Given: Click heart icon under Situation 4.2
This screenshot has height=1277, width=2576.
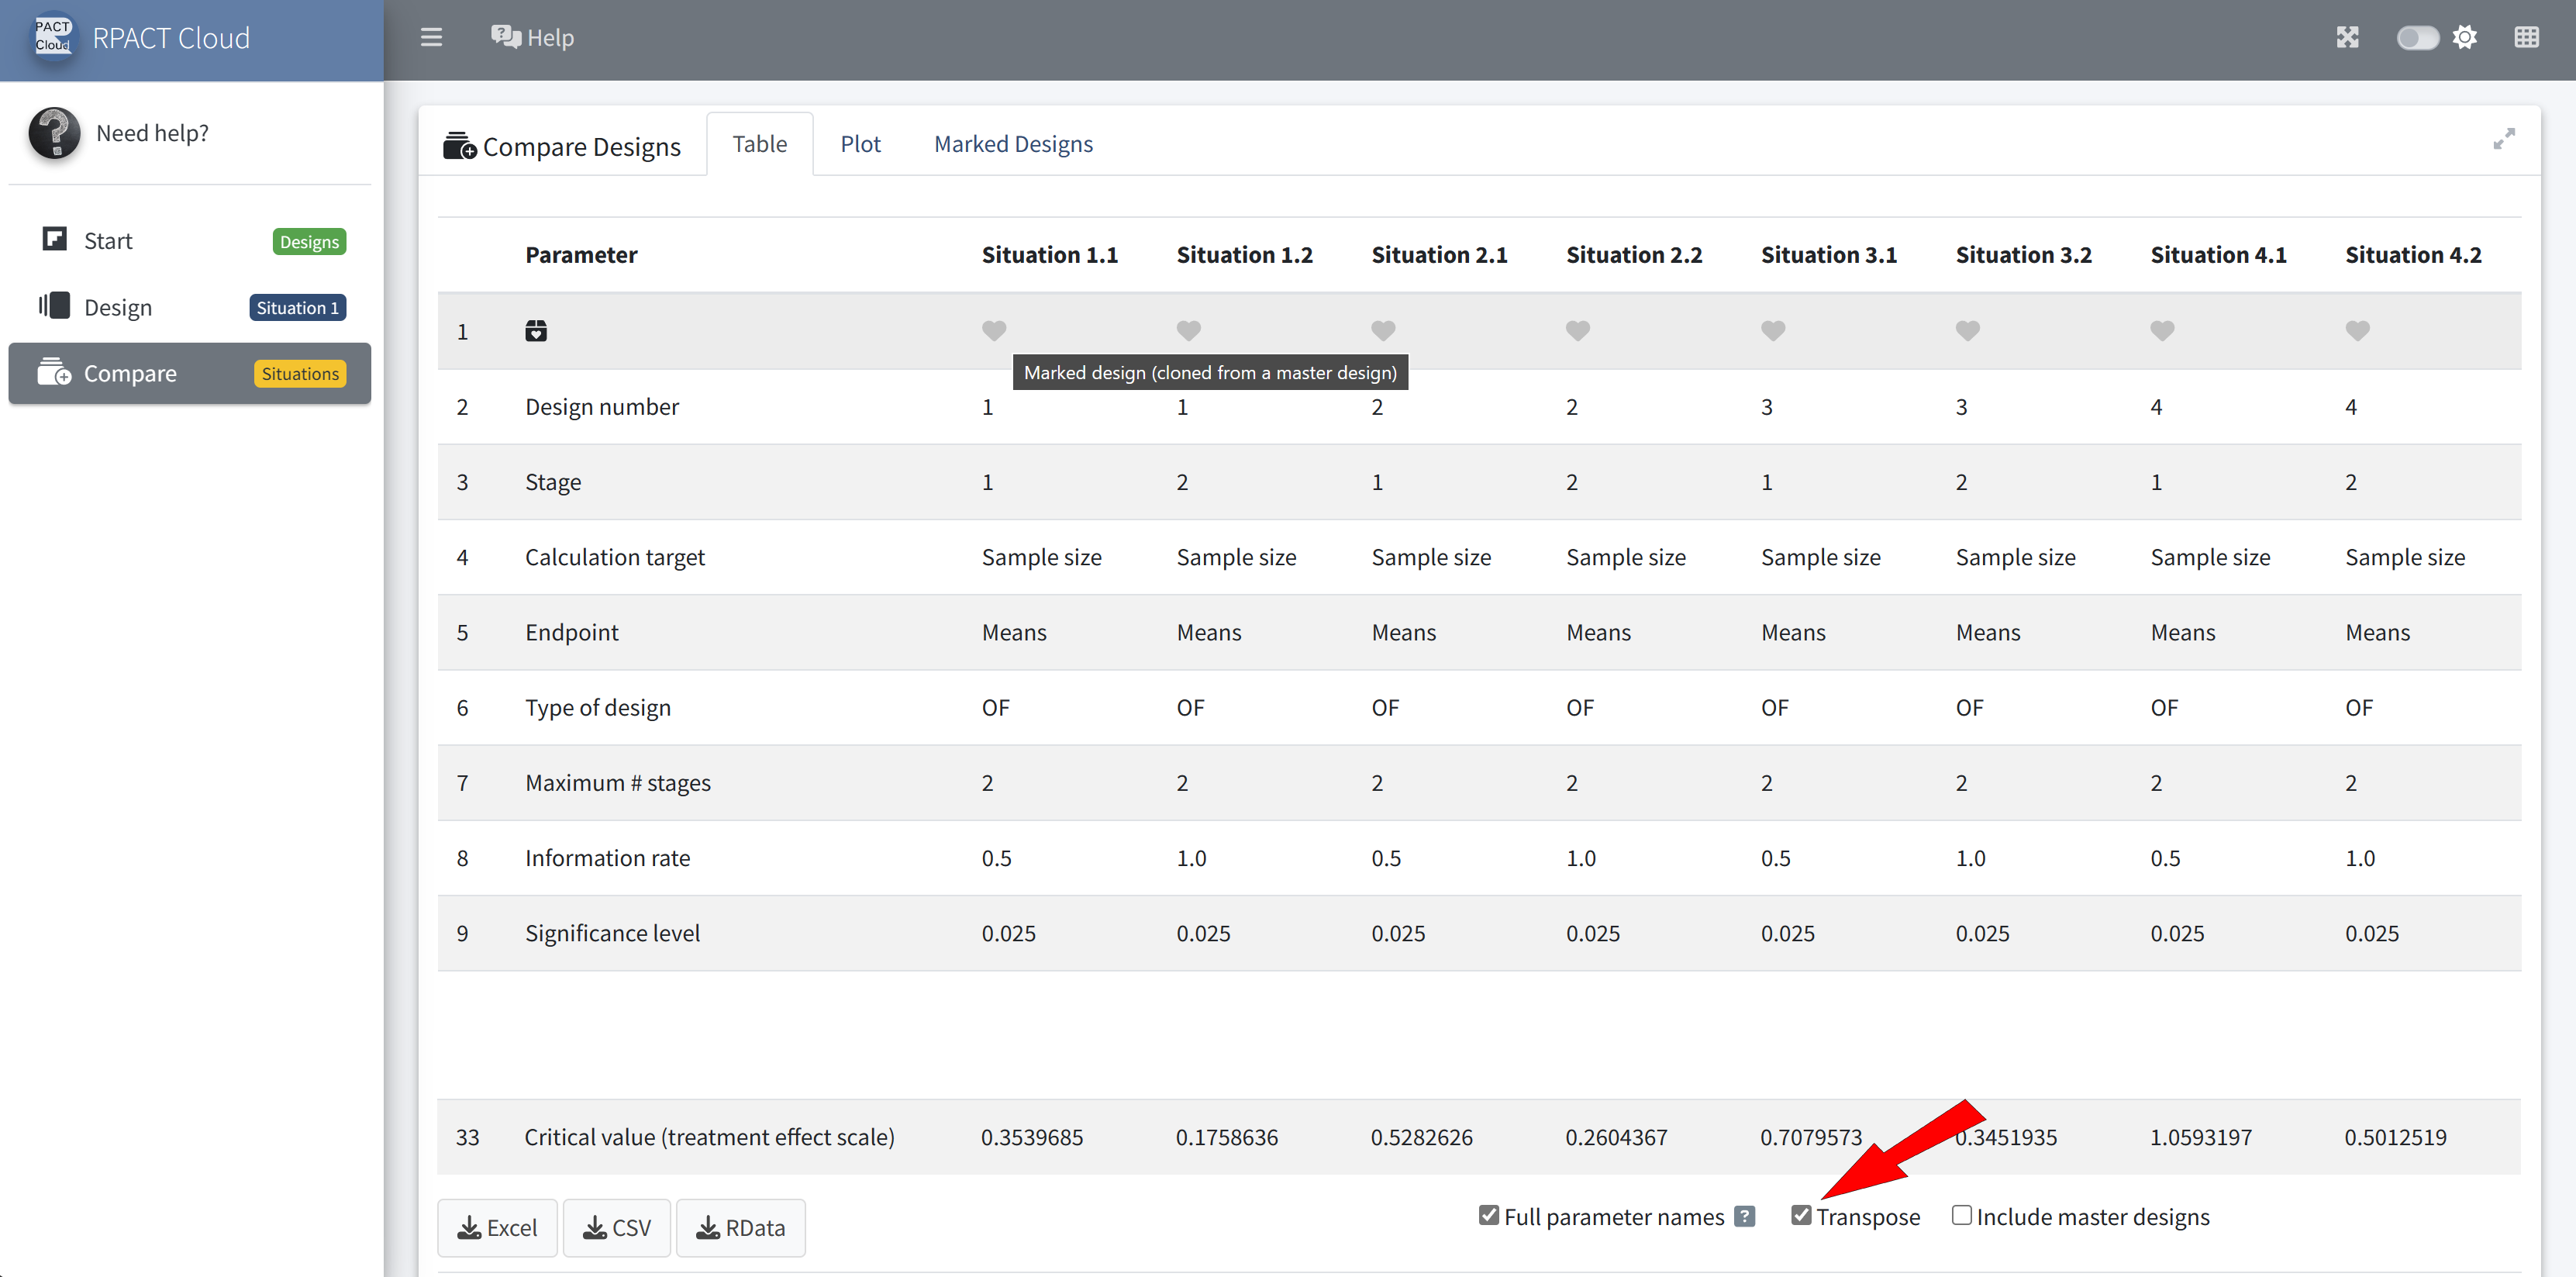Looking at the screenshot, I should (x=2357, y=330).
